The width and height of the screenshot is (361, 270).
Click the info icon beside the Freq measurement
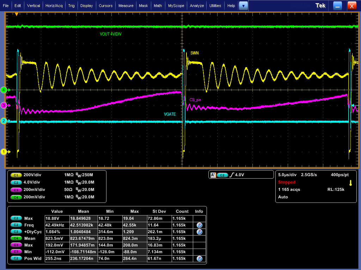click(x=199, y=225)
